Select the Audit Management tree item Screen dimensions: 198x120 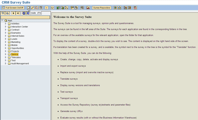20,63
